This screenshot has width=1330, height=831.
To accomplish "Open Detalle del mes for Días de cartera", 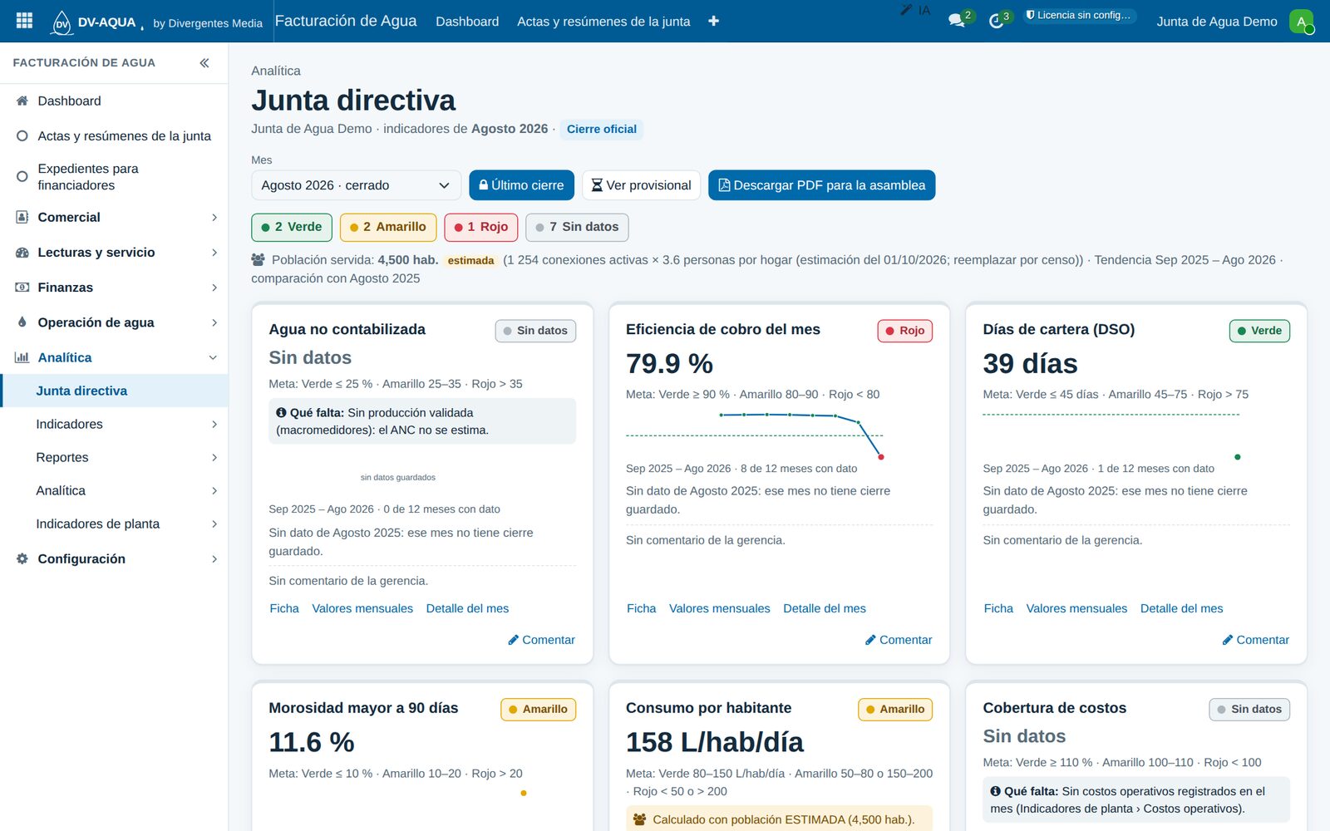I will (x=1181, y=608).
